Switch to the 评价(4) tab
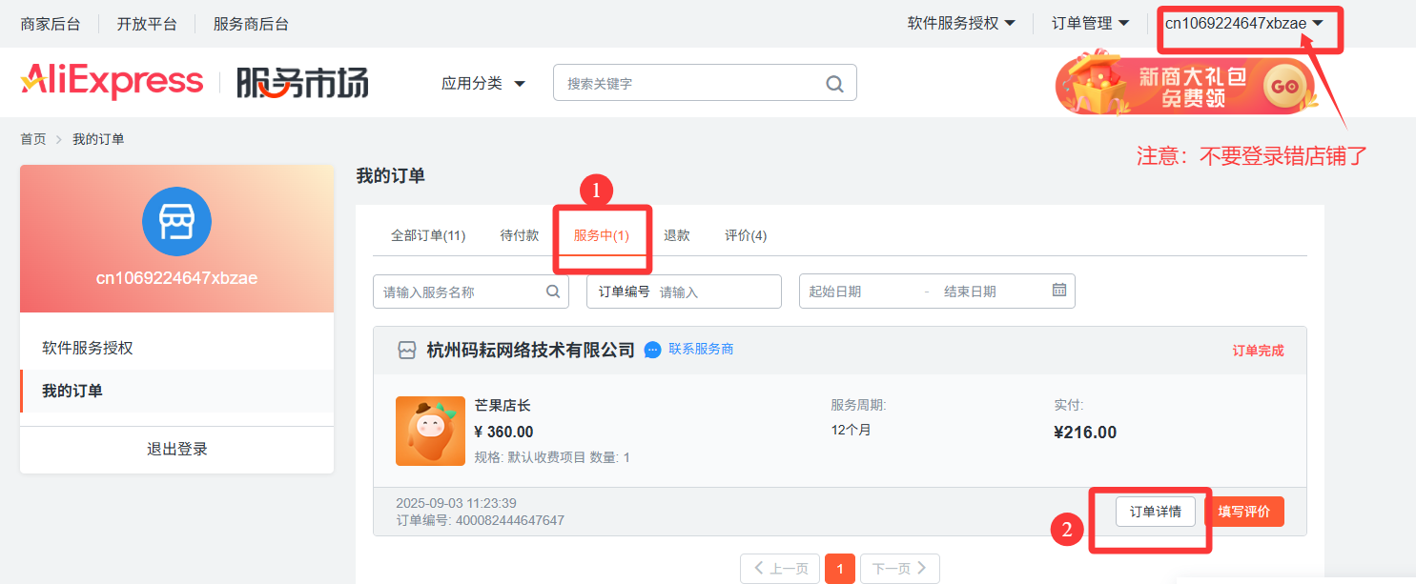The image size is (1416, 584). (746, 235)
